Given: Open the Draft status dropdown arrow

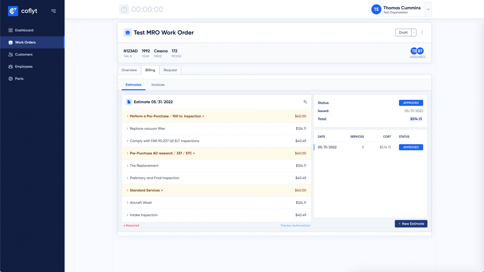Looking at the screenshot, I should tap(414, 32).
